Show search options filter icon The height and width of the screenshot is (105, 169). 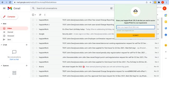111,8
